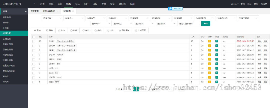Image resolution: width=270 pixels, height=108 pixels.
Task: Click 删除 button for row 10
Action: pos(265,41)
